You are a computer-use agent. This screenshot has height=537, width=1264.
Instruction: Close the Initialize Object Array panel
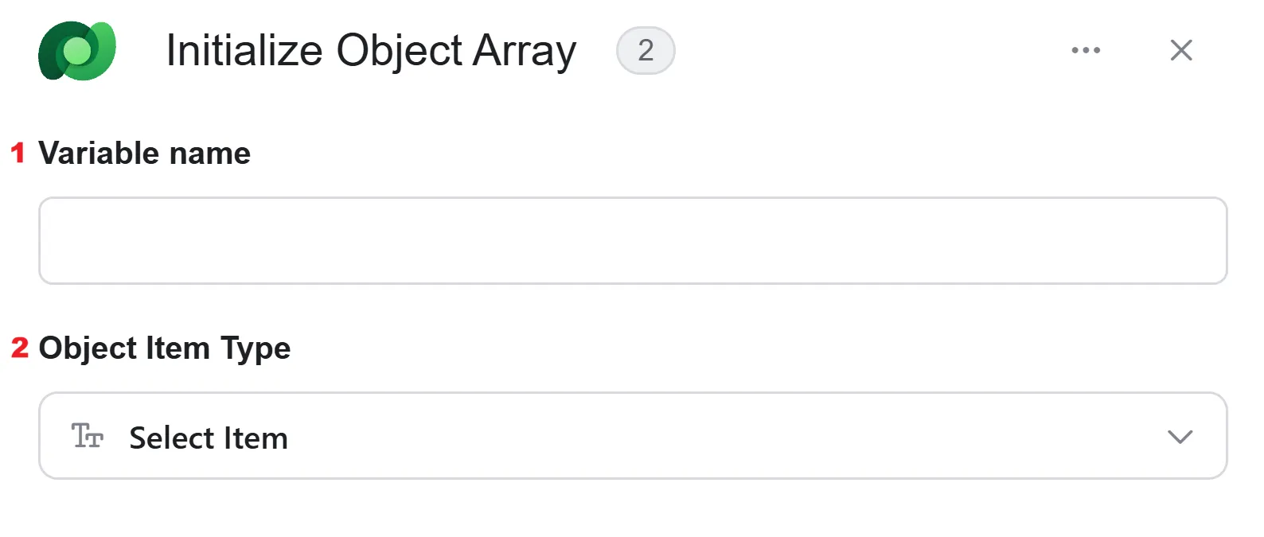1181,50
